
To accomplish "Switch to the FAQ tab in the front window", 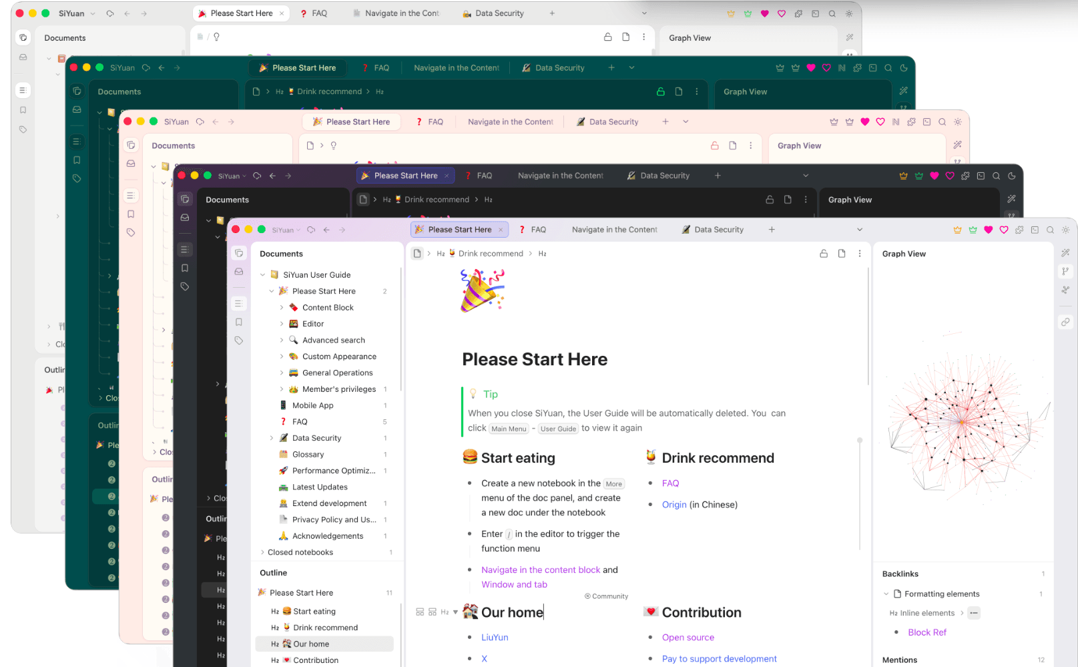I will coord(533,230).
